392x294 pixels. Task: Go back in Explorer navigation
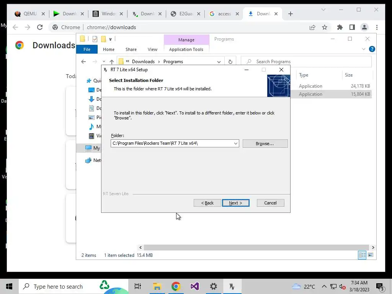pos(83,62)
